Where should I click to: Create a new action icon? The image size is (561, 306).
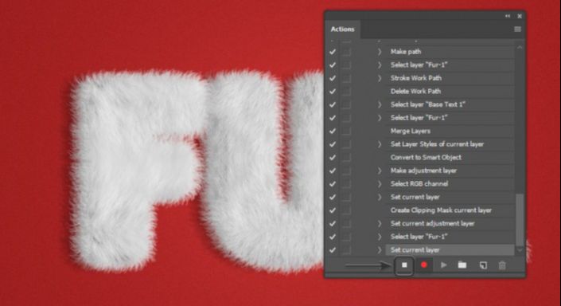pos(483,265)
